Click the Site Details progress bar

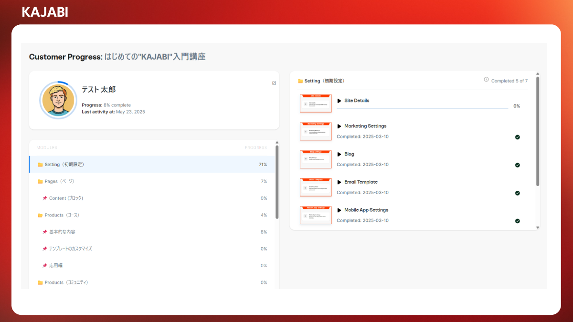423,108
